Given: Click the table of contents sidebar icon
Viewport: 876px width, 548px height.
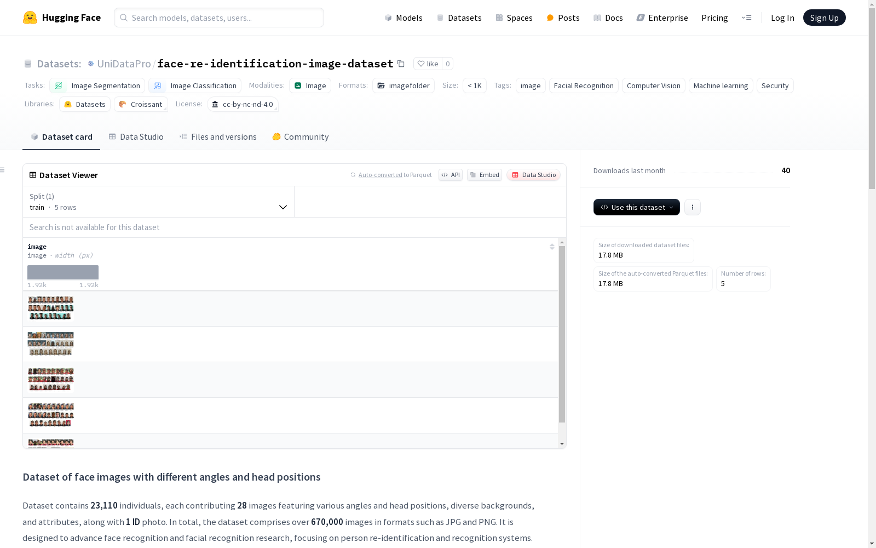Looking at the screenshot, I should tap(3, 170).
